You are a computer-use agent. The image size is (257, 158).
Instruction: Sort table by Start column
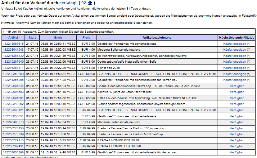click(32, 38)
